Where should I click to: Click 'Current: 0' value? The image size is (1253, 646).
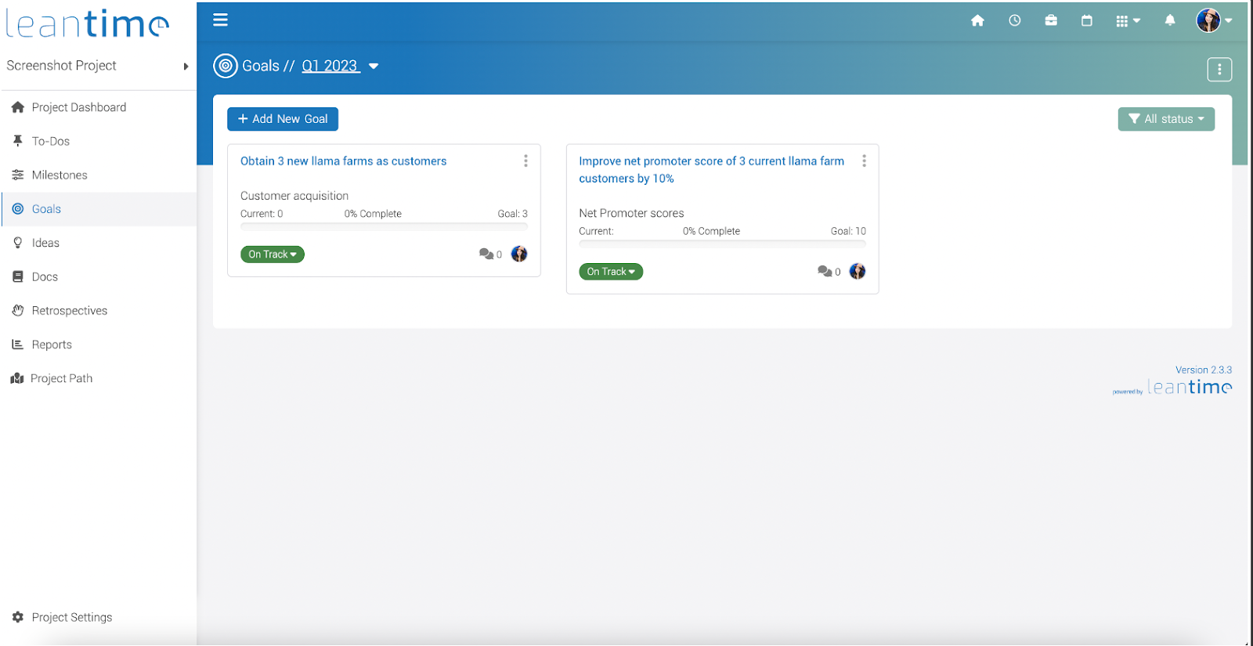pyautogui.click(x=262, y=214)
